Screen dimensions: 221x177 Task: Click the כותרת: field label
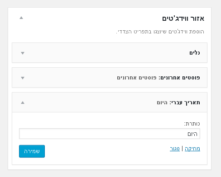[192, 124]
